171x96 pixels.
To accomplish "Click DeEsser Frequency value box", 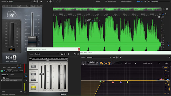I will point(33,74).
